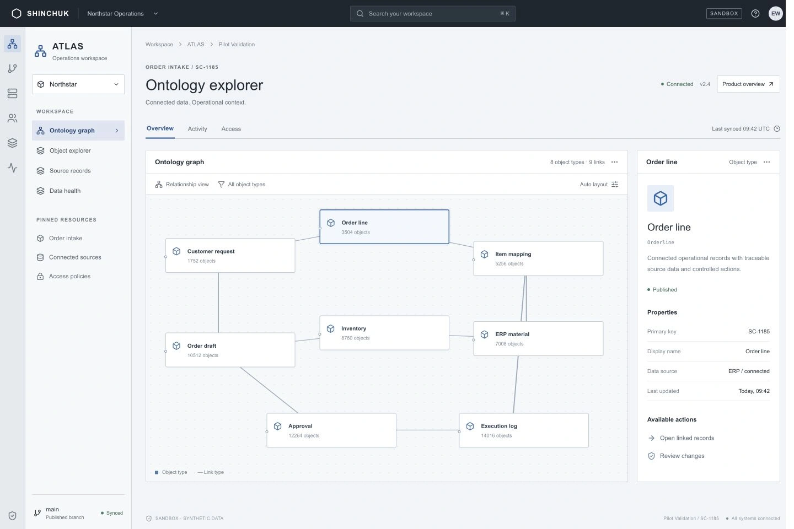Focus the Search your workspace field
794x529 pixels.
pyautogui.click(x=433, y=13)
